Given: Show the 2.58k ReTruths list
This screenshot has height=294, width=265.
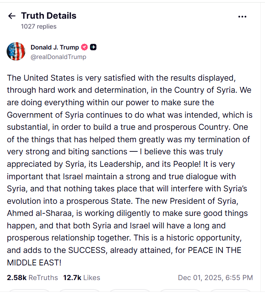Looking at the screenshot, I should [x=32, y=278].
